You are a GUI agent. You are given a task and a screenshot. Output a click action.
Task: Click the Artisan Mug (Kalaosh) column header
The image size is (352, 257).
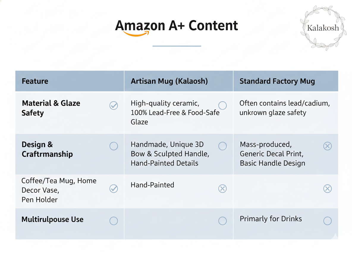(x=169, y=81)
